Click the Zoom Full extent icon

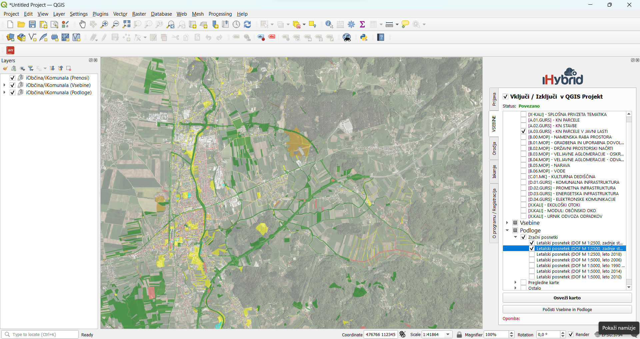pyautogui.click(x=126, y=24)
